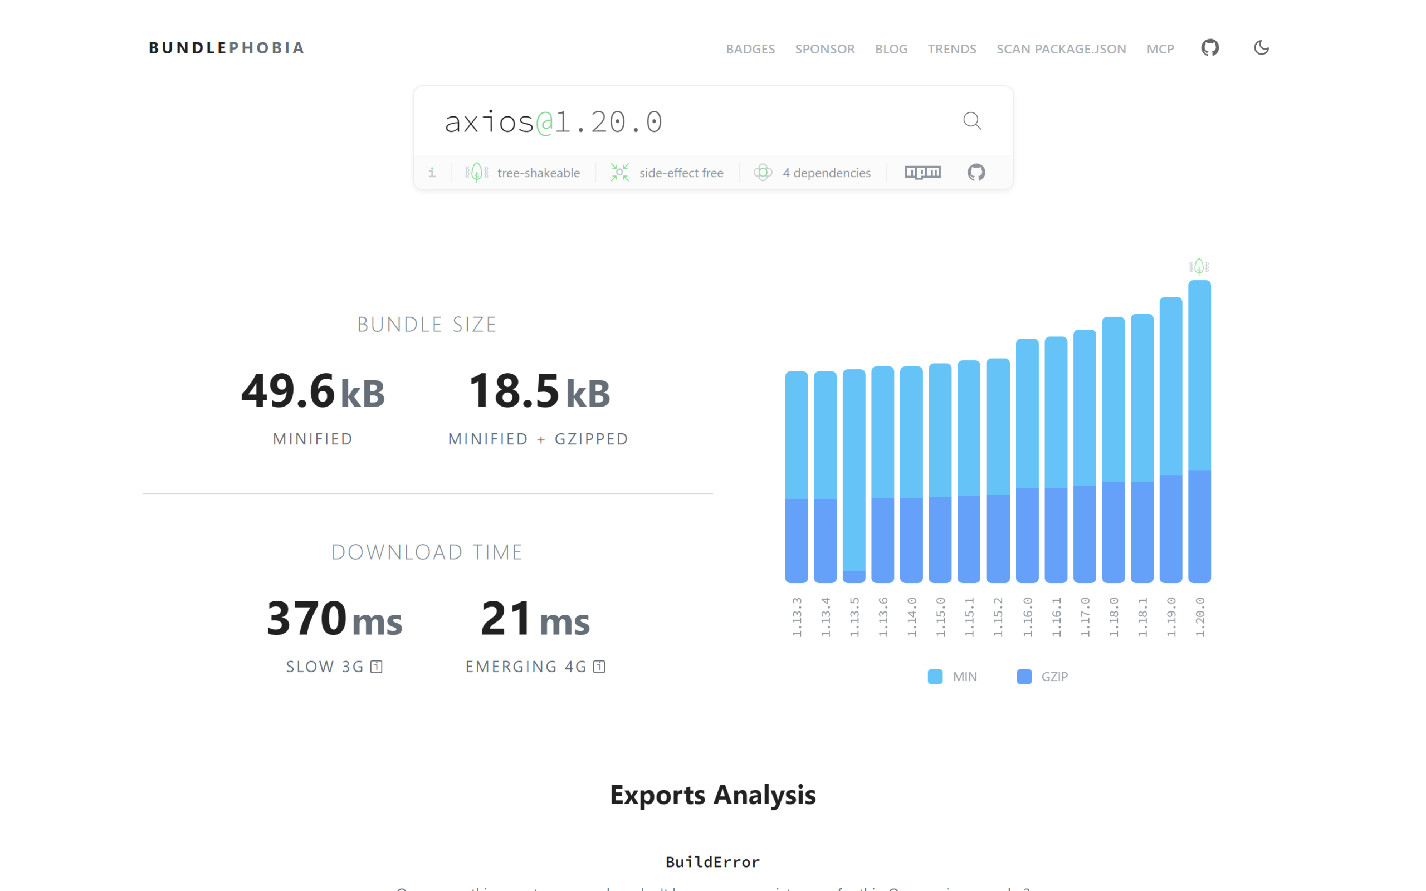Click the package info 'i' icon
The image size is (1426, 891).
coord(432,172)
